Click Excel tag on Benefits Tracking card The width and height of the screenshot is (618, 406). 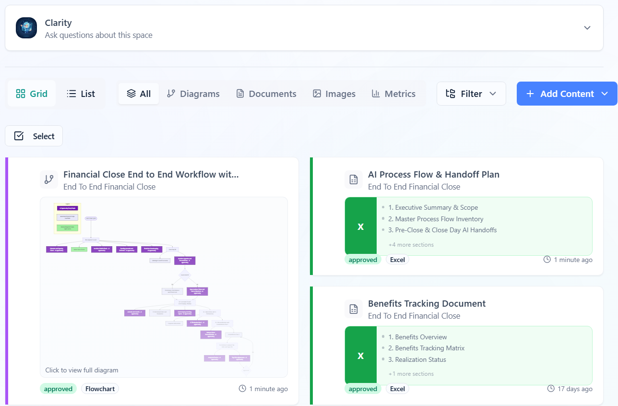point(397,389)
